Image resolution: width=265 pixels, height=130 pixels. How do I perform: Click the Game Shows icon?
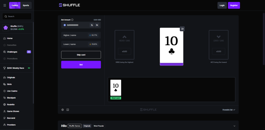(5, 111)
